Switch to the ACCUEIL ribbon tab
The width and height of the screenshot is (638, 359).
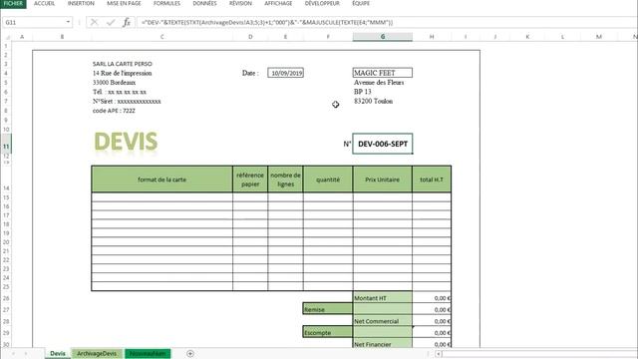pos(44,3)
